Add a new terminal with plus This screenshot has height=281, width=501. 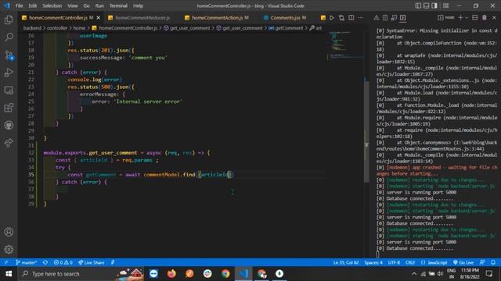pyautogui.click(x=460, y=18)
